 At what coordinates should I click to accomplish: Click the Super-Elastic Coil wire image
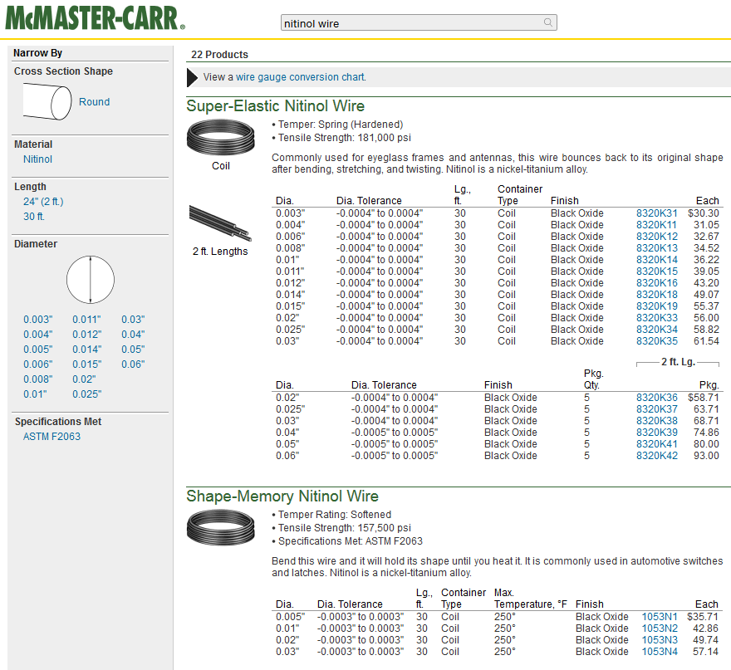220,137
